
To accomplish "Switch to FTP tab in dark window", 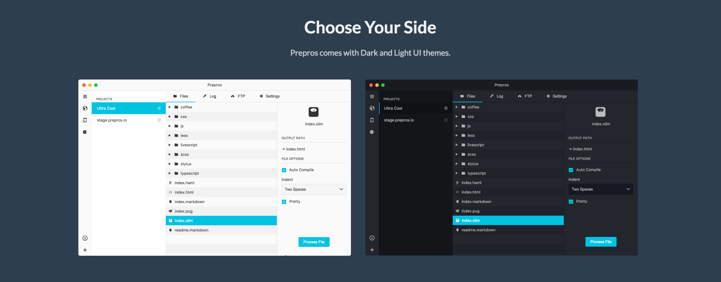I will coord(525,96).
